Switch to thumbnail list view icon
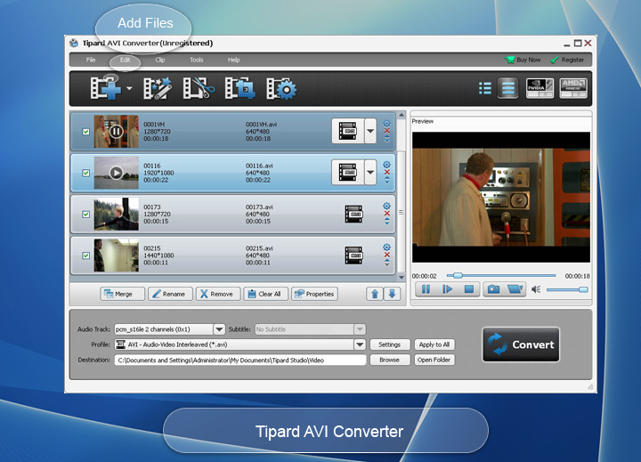The width and height of the screenshot is (641, 462). [x=508, y=88]
